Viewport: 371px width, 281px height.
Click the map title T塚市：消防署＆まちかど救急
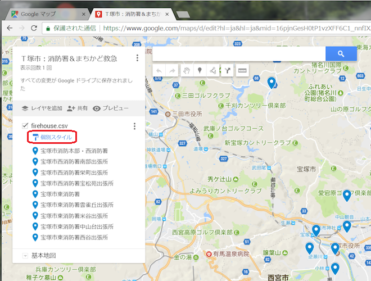pyautogui.click(x=69, y=58)
